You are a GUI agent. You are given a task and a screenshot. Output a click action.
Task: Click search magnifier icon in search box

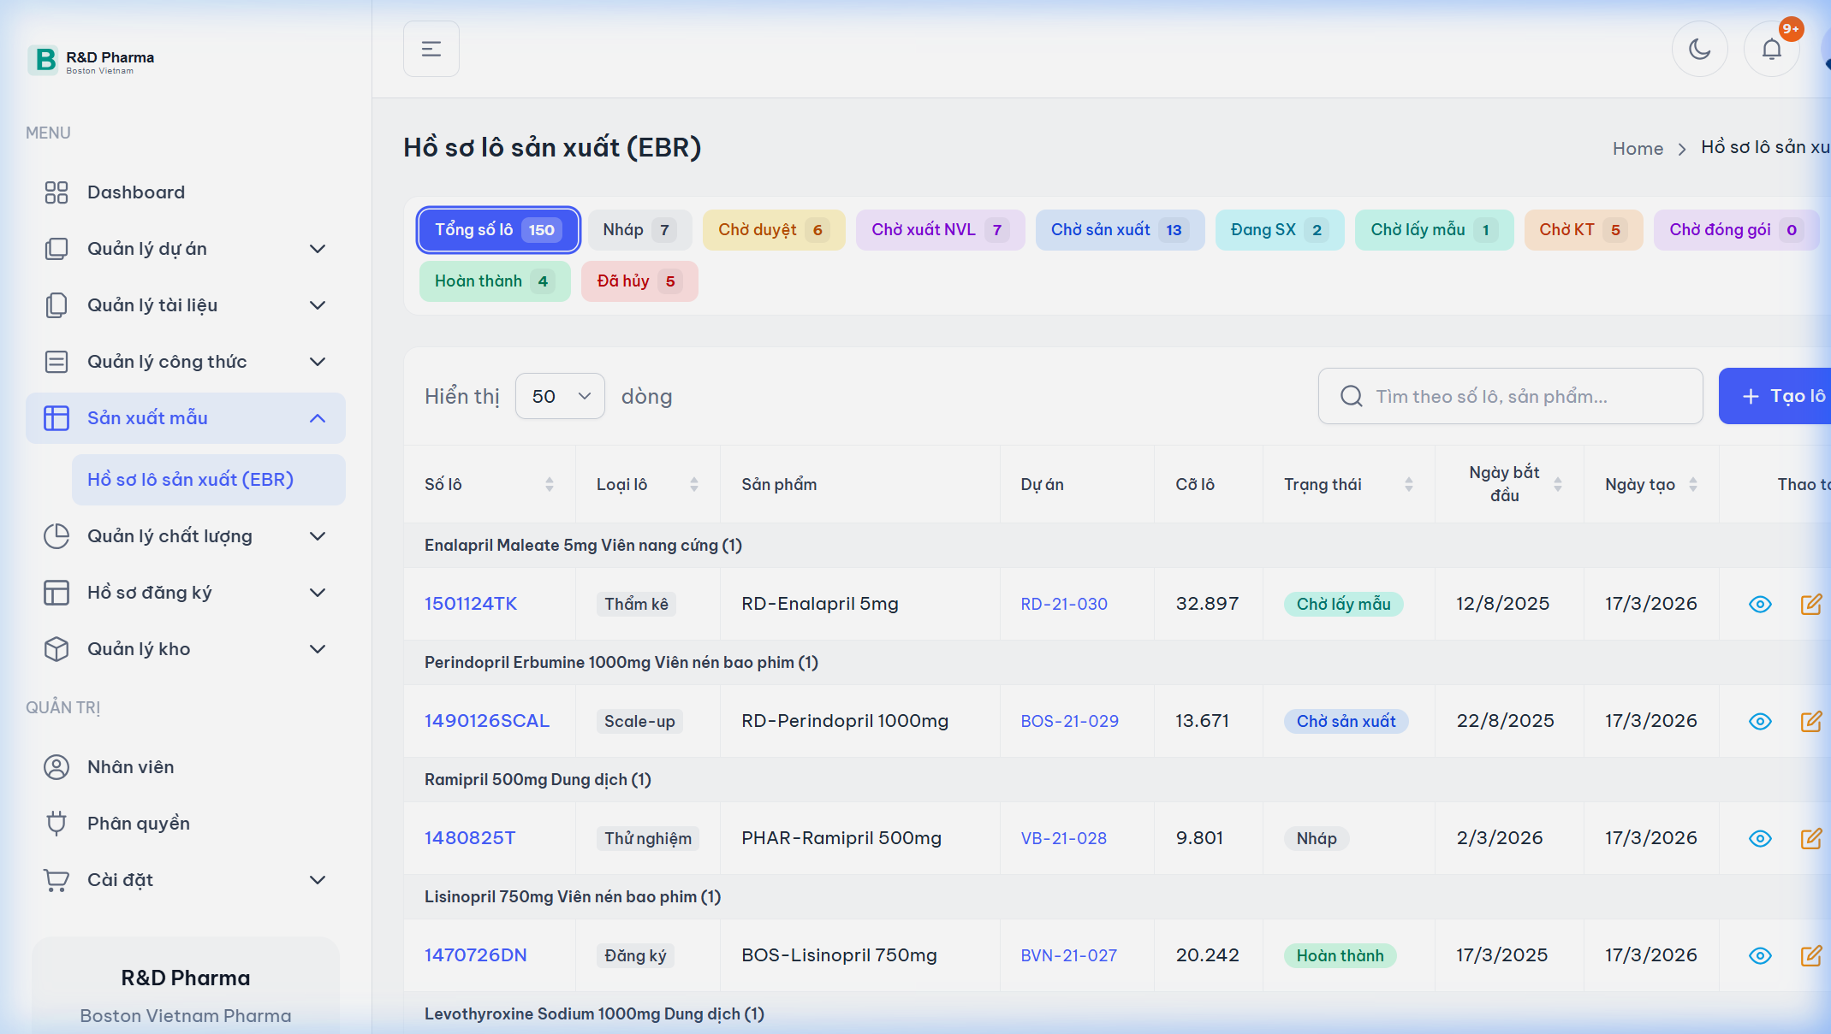click(1352, 396)
